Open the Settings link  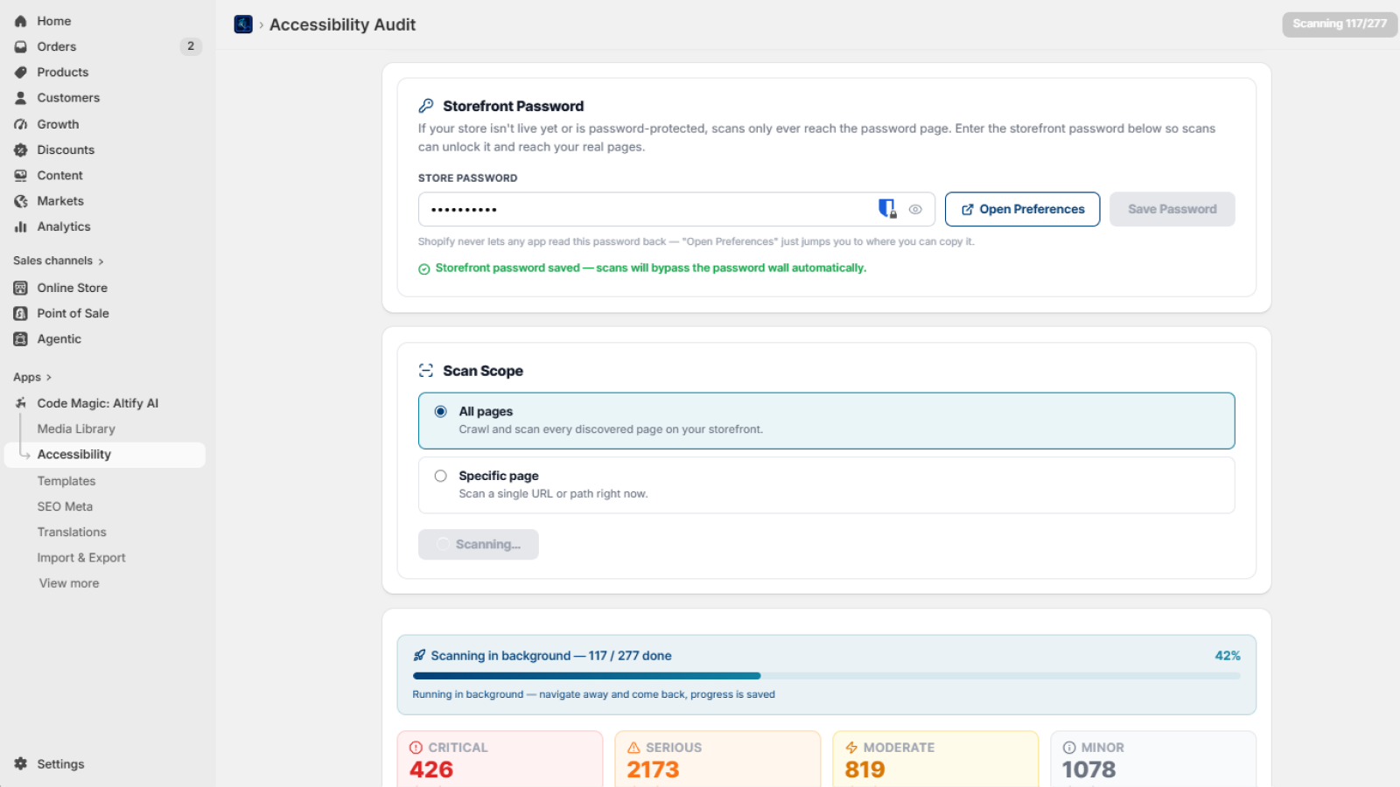pos(60,763)
